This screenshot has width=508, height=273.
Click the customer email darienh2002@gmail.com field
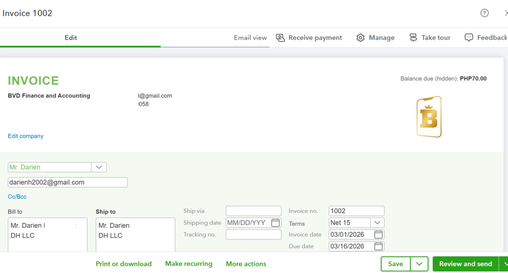point(68,182)
